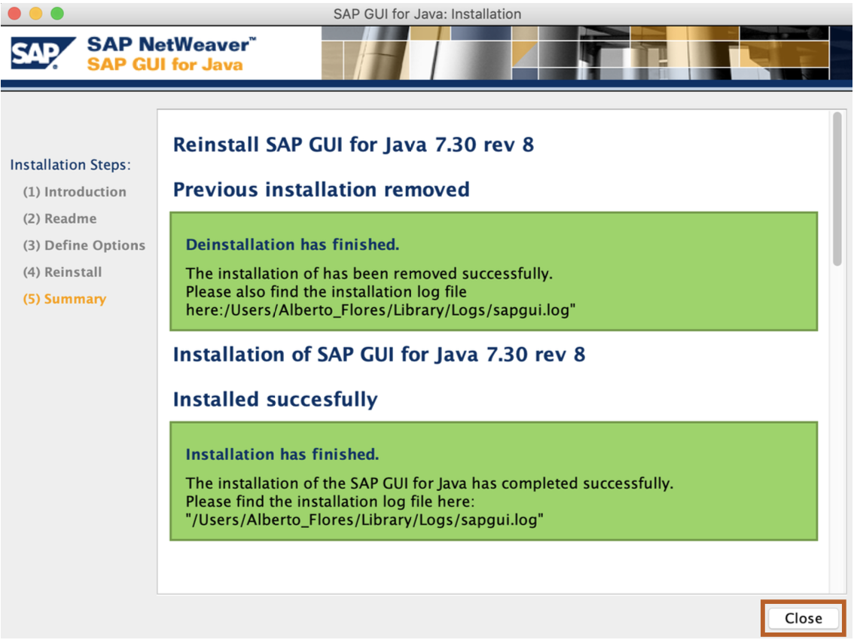854x640 pixels.
Task: Click the 'Deinstallation has finished.' heading
Action: click(x=292, y=245)
